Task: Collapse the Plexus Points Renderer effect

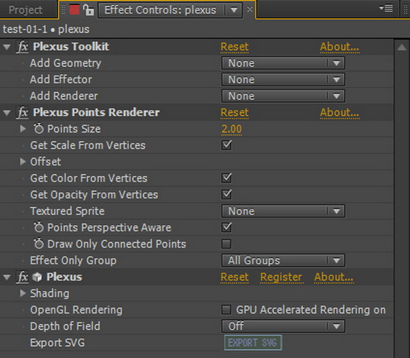Action: (7, 113)
